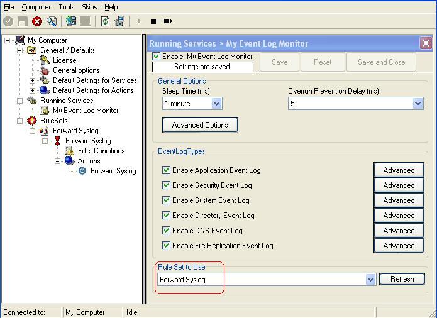Screen dimensions: 437x318
Task: Click the grey checkmark confirm toolbar icon
Action: pos(8,21)
